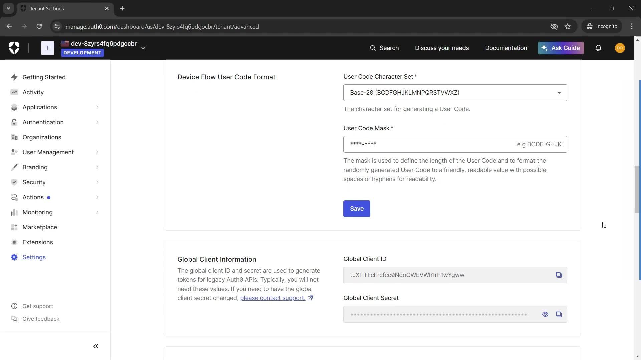Screen dimensions: 641x360
Task: Click the Global Client ID field
Action: coord(455,275)
